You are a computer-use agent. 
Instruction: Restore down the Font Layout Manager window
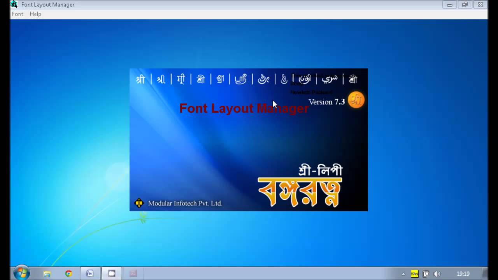465,5
